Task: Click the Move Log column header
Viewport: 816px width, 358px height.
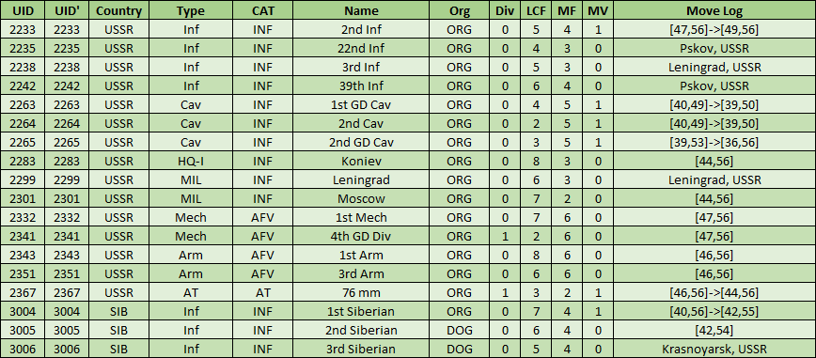Action: coord(714,11)
